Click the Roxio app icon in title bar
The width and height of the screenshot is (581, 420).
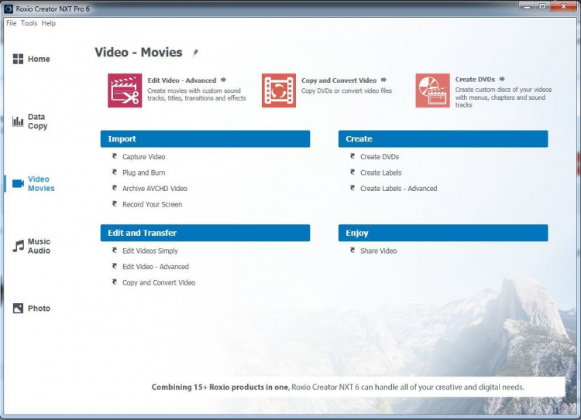click(x=9, y=9)
